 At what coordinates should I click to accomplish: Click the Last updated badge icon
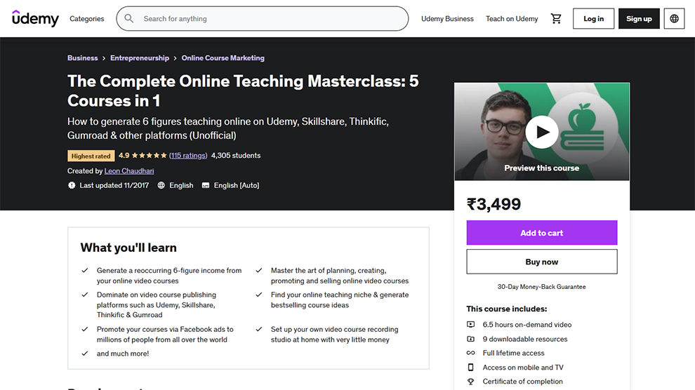coord(72,185)
